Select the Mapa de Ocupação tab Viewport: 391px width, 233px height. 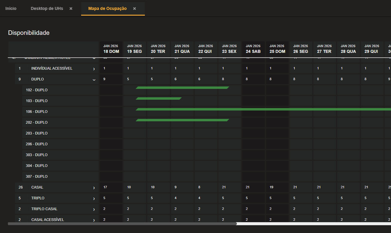point(107,9)
